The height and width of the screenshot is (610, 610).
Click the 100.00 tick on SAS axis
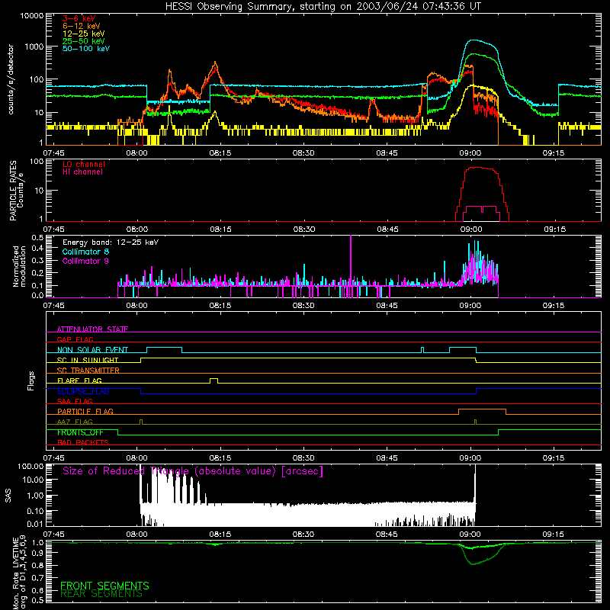tap(30, 466)
